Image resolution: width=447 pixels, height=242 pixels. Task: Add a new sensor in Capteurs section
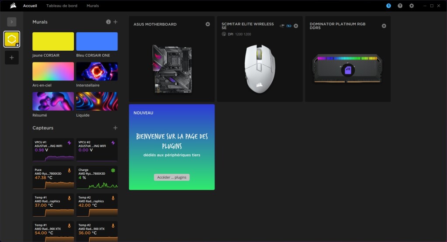[x=115, y=128]
